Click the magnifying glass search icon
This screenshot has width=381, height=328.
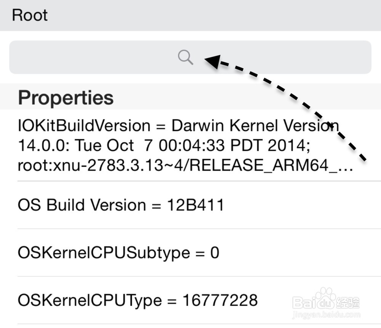186,58
